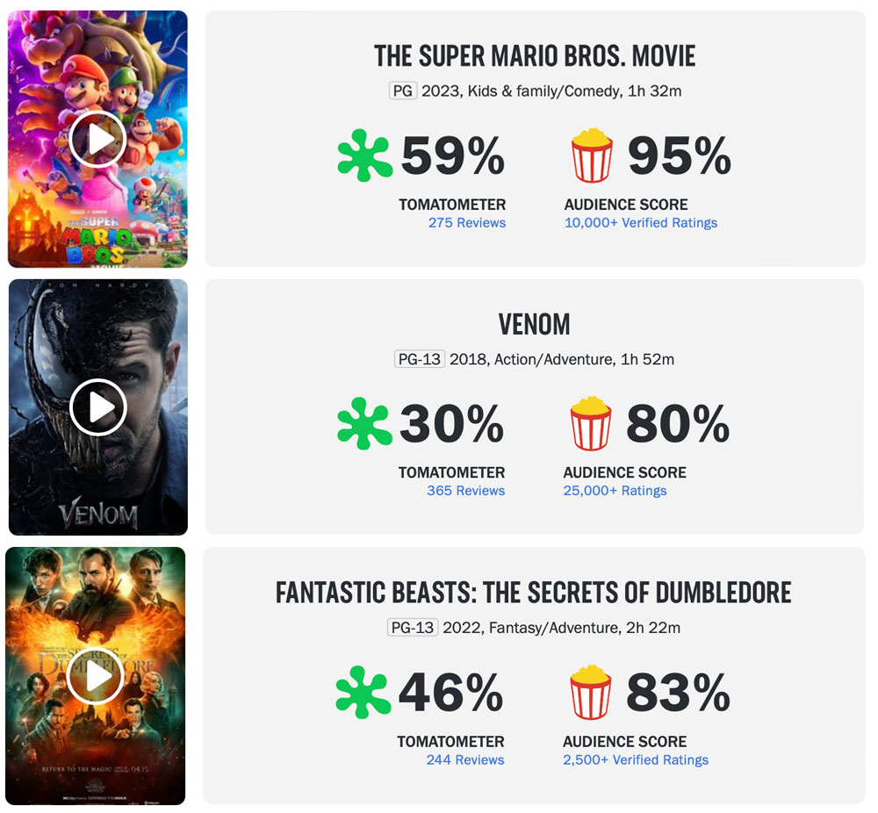Click the green splat icon beside 30%
The image size is (878, 813).
[x=364, y=423]
